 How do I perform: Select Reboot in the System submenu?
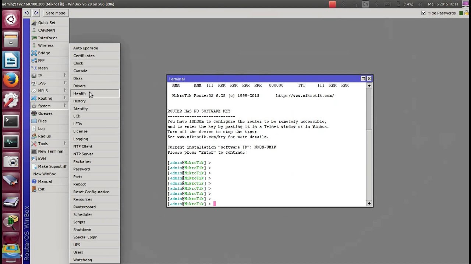click(95, 184)
